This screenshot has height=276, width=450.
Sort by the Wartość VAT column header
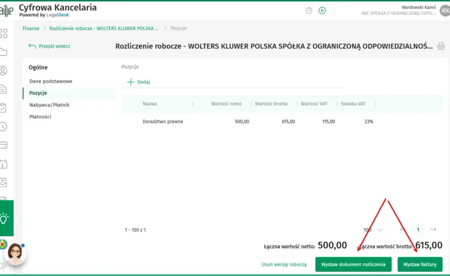[314, 104]
